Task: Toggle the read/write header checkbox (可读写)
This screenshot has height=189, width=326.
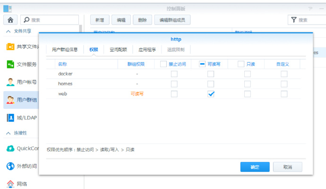Action: pyautogui.click(x=202, y=64)
